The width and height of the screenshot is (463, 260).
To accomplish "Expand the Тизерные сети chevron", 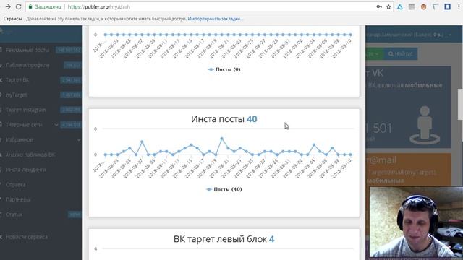I will pyautogui.click(x=56, y=125).
